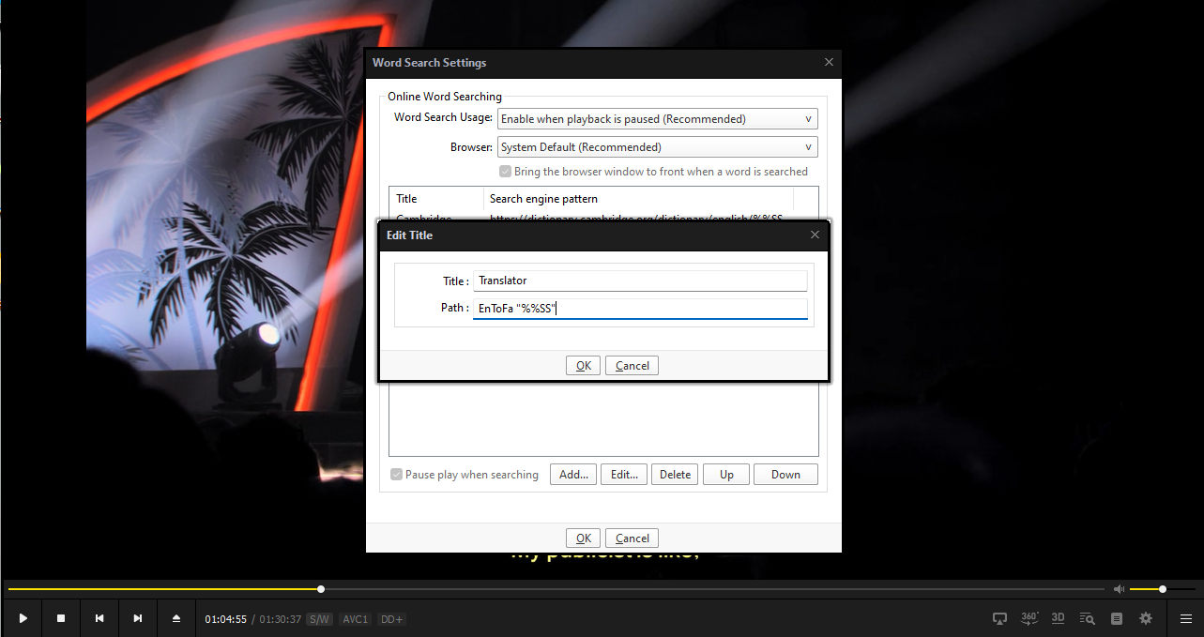The image size is (1204, 637).
Task: Click the Search engine pattern column header
Action: (638, 199)
